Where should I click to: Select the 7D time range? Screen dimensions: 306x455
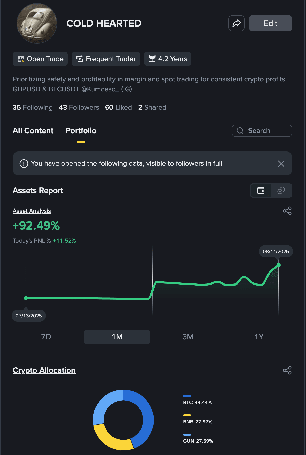pyautogui.click(x=46, y=337)
